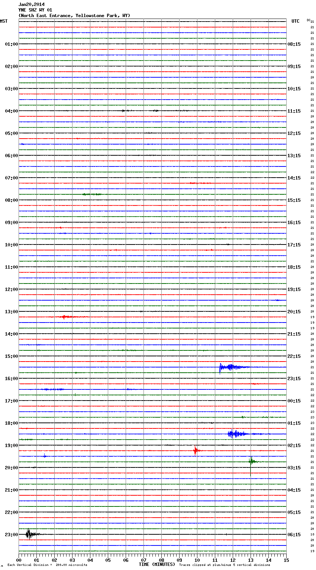Select the station code YNE SHZ WY 01

click(x=35, y=10)
